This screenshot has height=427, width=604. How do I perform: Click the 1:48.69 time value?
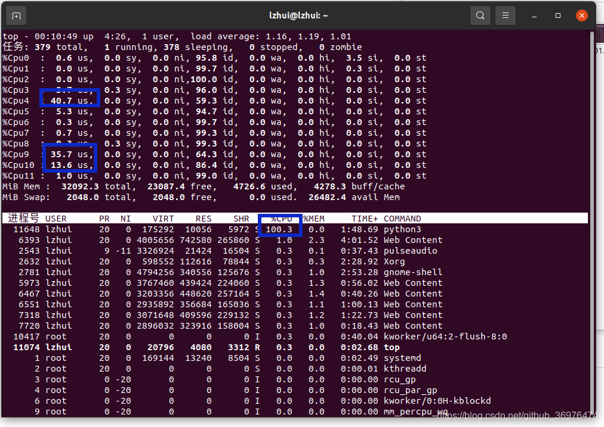(359, 229)
